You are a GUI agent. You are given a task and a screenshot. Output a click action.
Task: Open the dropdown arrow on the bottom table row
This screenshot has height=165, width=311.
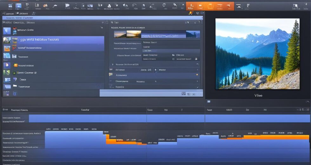point(197,87)
